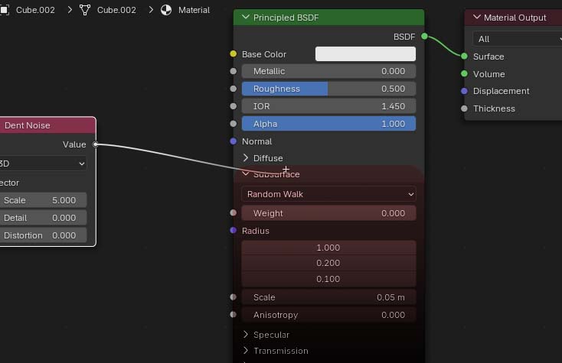Click the IOR input socket

click(234, 106)
